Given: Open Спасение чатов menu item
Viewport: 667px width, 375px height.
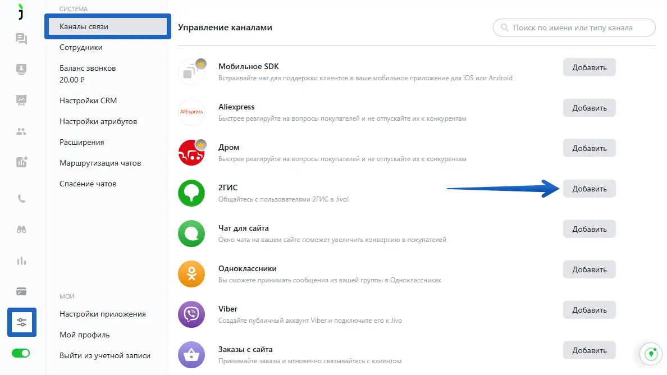Looking at the screenshot, I should tap(88, 184).
